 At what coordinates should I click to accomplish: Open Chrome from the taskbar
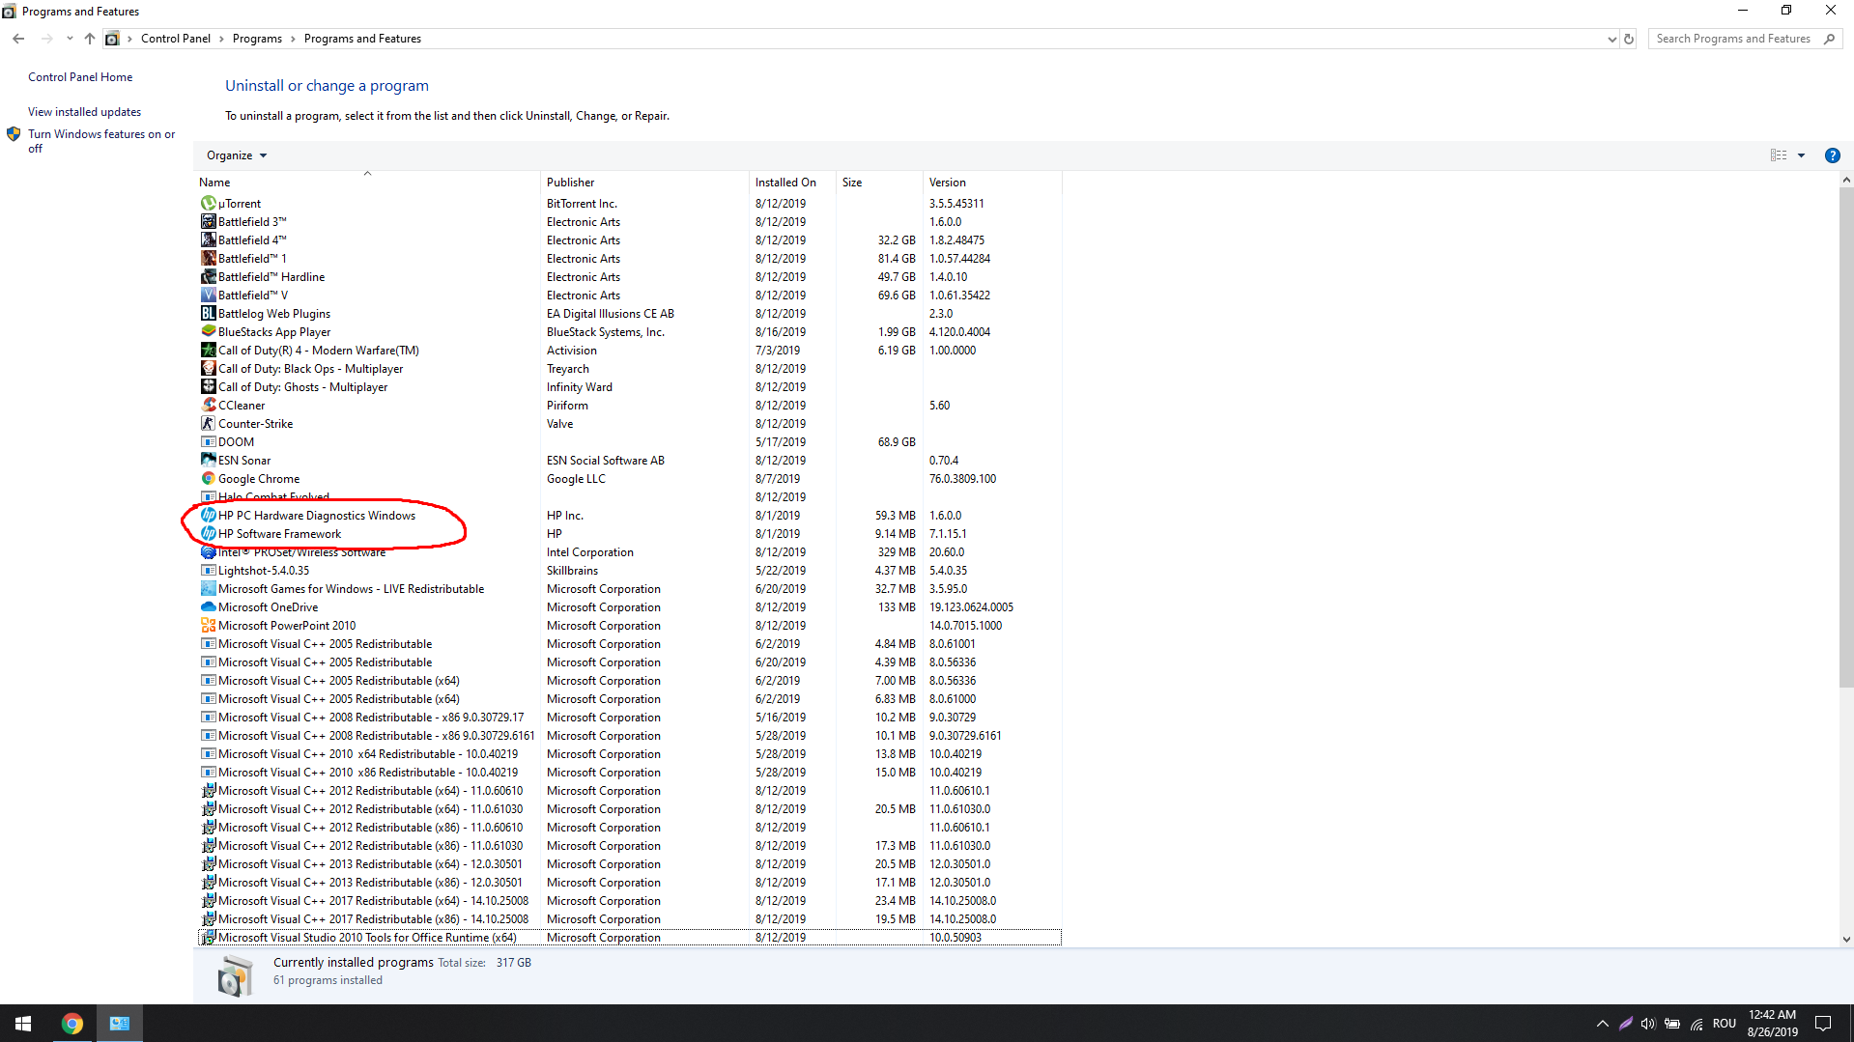coord(72,1023)
